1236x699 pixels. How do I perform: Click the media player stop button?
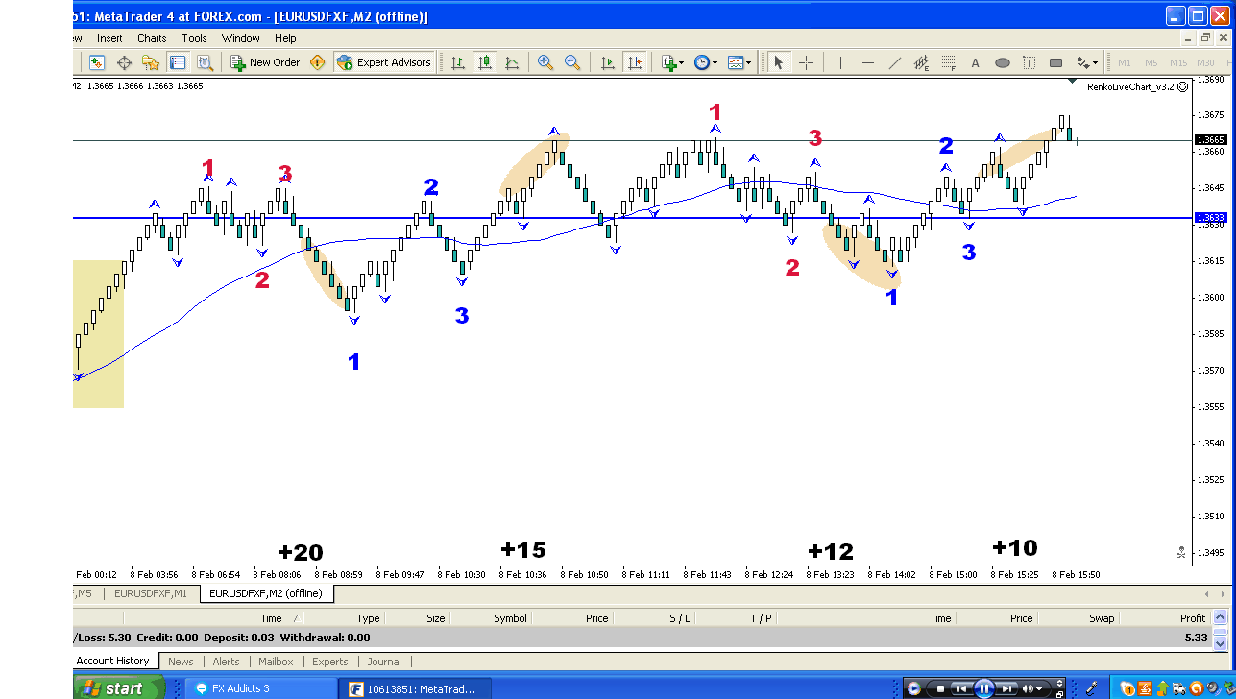(939, 688)
